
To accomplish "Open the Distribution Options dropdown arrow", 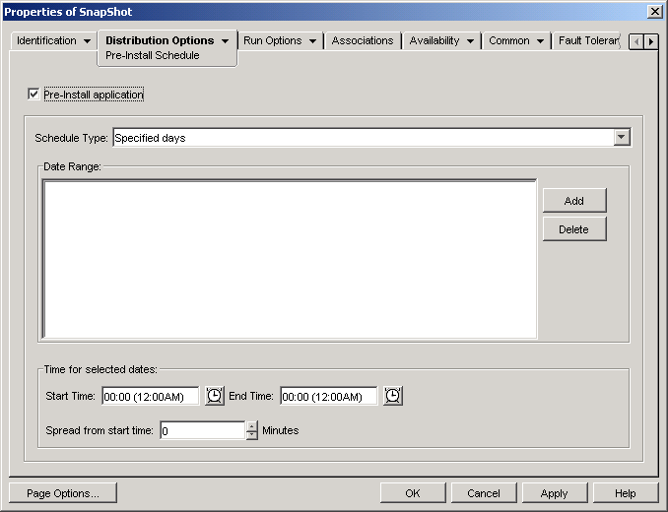I will pyautogui.click(x=225, y=41).
